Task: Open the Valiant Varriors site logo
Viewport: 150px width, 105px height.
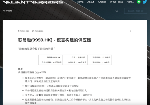Action: coord(33,2)
